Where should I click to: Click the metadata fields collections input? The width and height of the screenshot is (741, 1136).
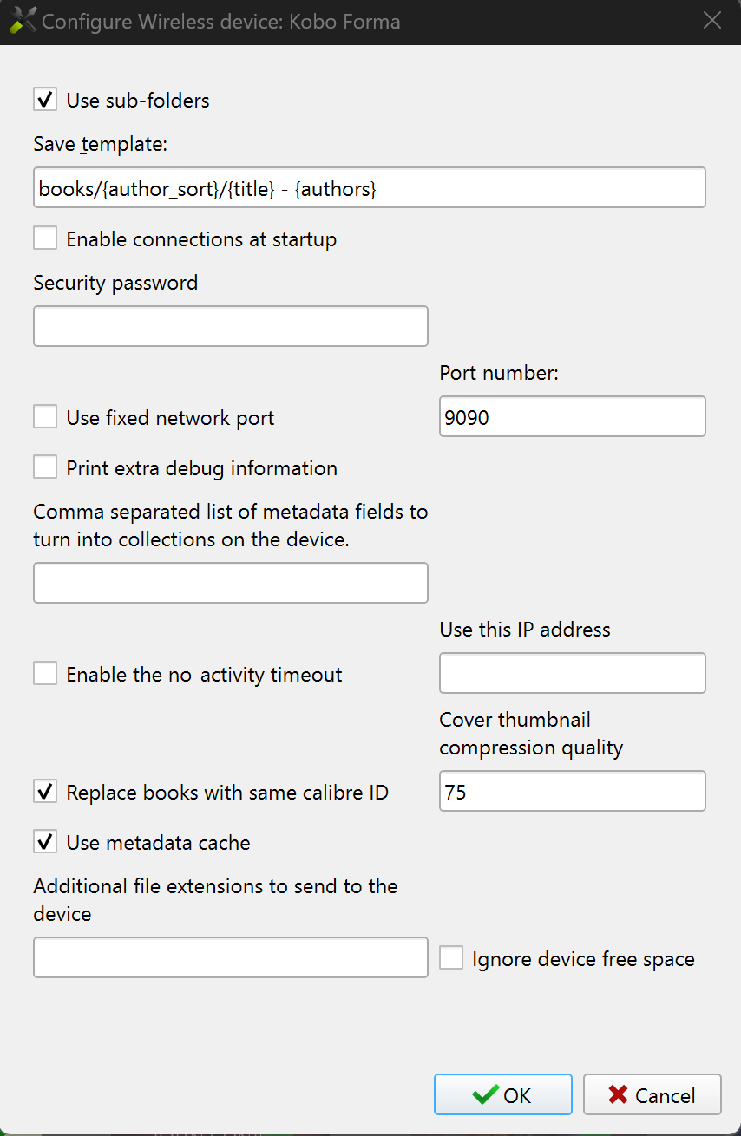pyautogui.click(x=230, y=583)
